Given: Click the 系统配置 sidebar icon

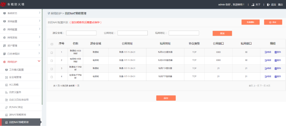Looking at the screenshot, I should click(x=5, y=21).
